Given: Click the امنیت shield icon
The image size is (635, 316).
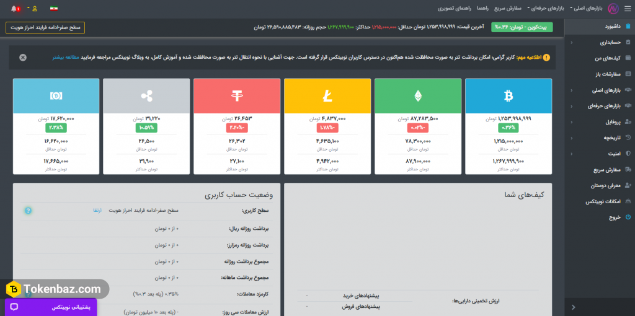Looking at the screenshot, I should pyautogui.click(x=628, y=154).
